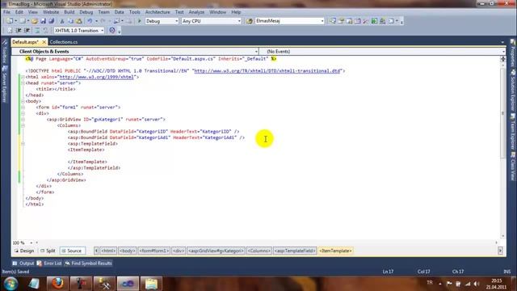Open the Error List panel tab
The image size is (517, 291).
(x=49, y=264)
